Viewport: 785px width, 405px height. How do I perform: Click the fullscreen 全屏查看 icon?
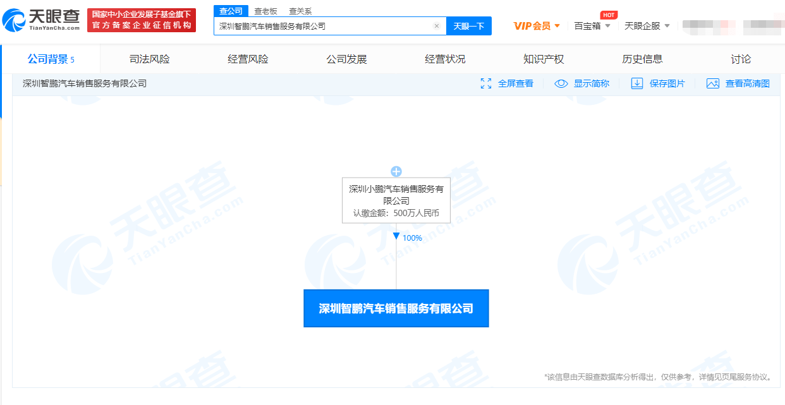[x=486, y=83]
